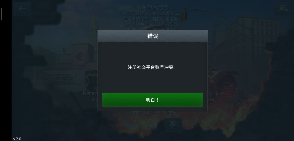This screenshot has height=141, width=294.
Task: Go back using the top-left arrow icon
Action: [x=22, y=9]
